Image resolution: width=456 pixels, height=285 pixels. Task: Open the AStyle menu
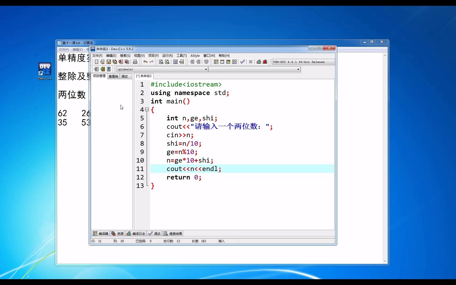click(195, 56)
